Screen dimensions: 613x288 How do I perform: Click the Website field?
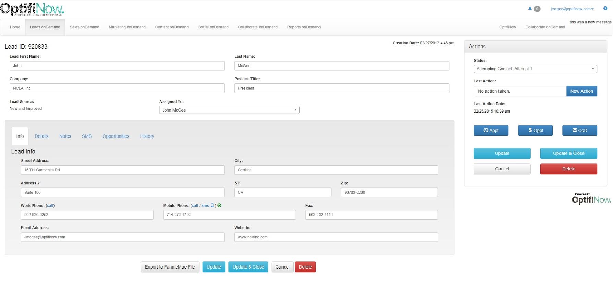(x=336, y=237)
